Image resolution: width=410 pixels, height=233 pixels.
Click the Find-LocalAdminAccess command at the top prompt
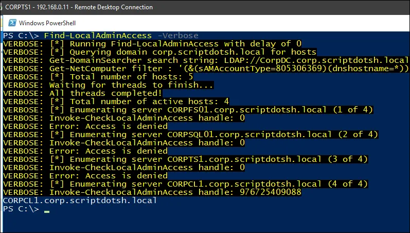coord(98,36)
